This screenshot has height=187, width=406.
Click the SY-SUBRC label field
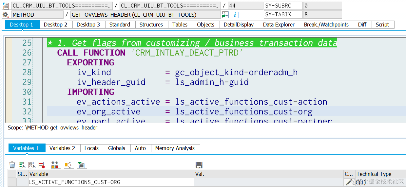tap(283, 6)
